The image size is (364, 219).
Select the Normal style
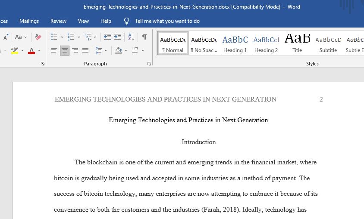(x=173, y=43)
